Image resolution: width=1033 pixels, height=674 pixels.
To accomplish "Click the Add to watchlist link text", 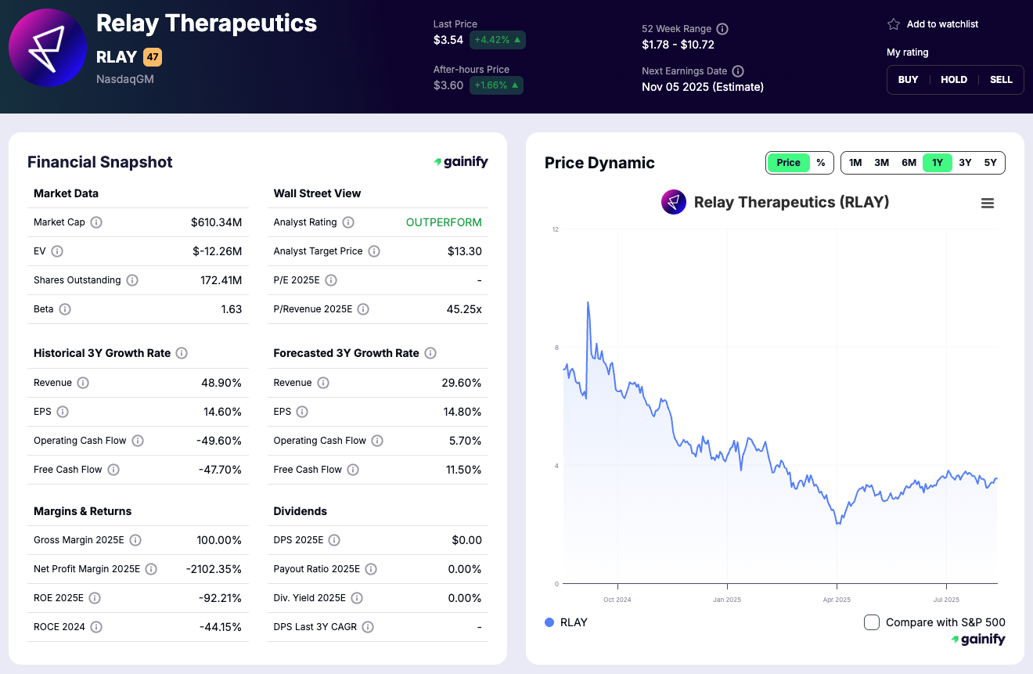I will (942, 24).
